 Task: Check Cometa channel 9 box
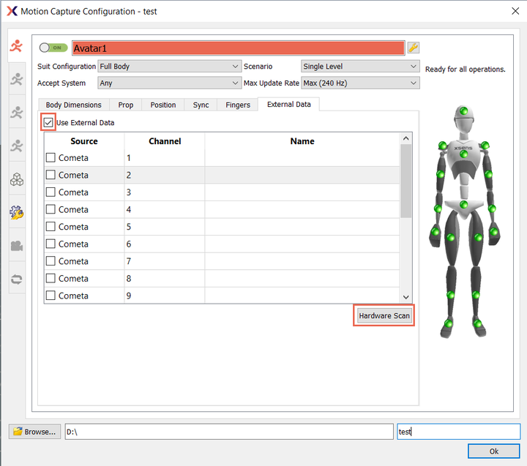[51, 296]
